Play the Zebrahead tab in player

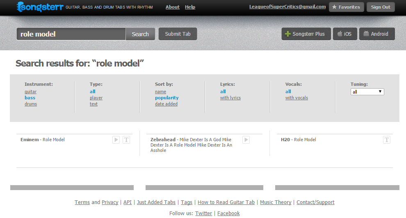click(x=246, y=140)
